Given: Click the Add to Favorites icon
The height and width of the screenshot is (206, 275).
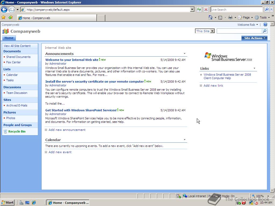Looking at the screenshot, I should [x=11, y=17].
